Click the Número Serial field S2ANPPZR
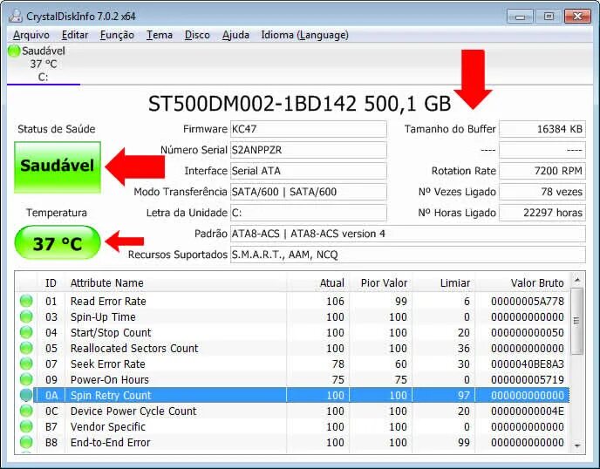Screen dimensions: 600x469 (309, 150)
